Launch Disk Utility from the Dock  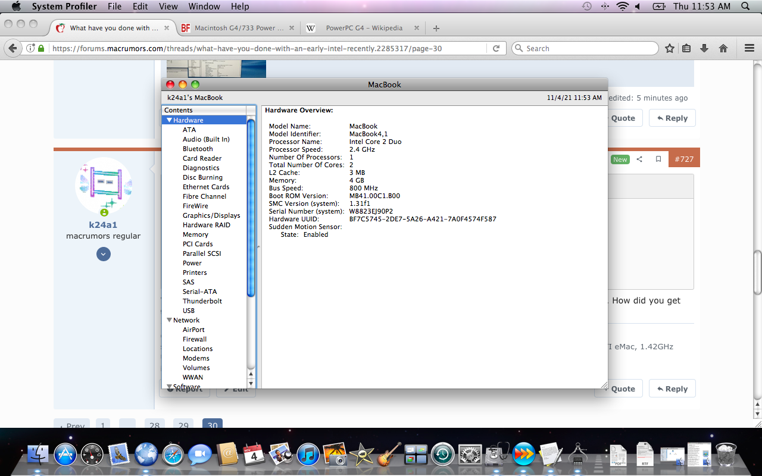[496, 454]
